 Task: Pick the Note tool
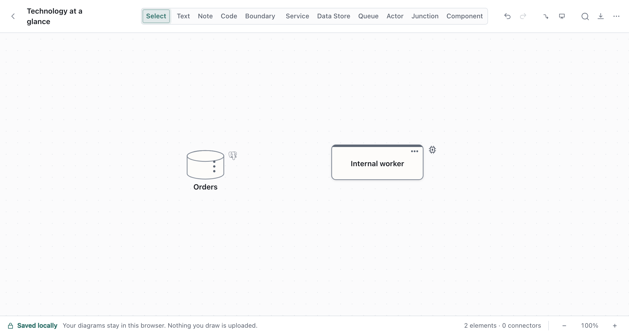click(x=205, y=16)
